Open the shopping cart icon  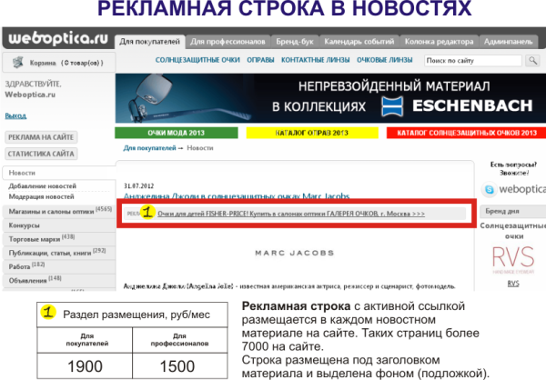pyautogui.click(x=18, y=63)
